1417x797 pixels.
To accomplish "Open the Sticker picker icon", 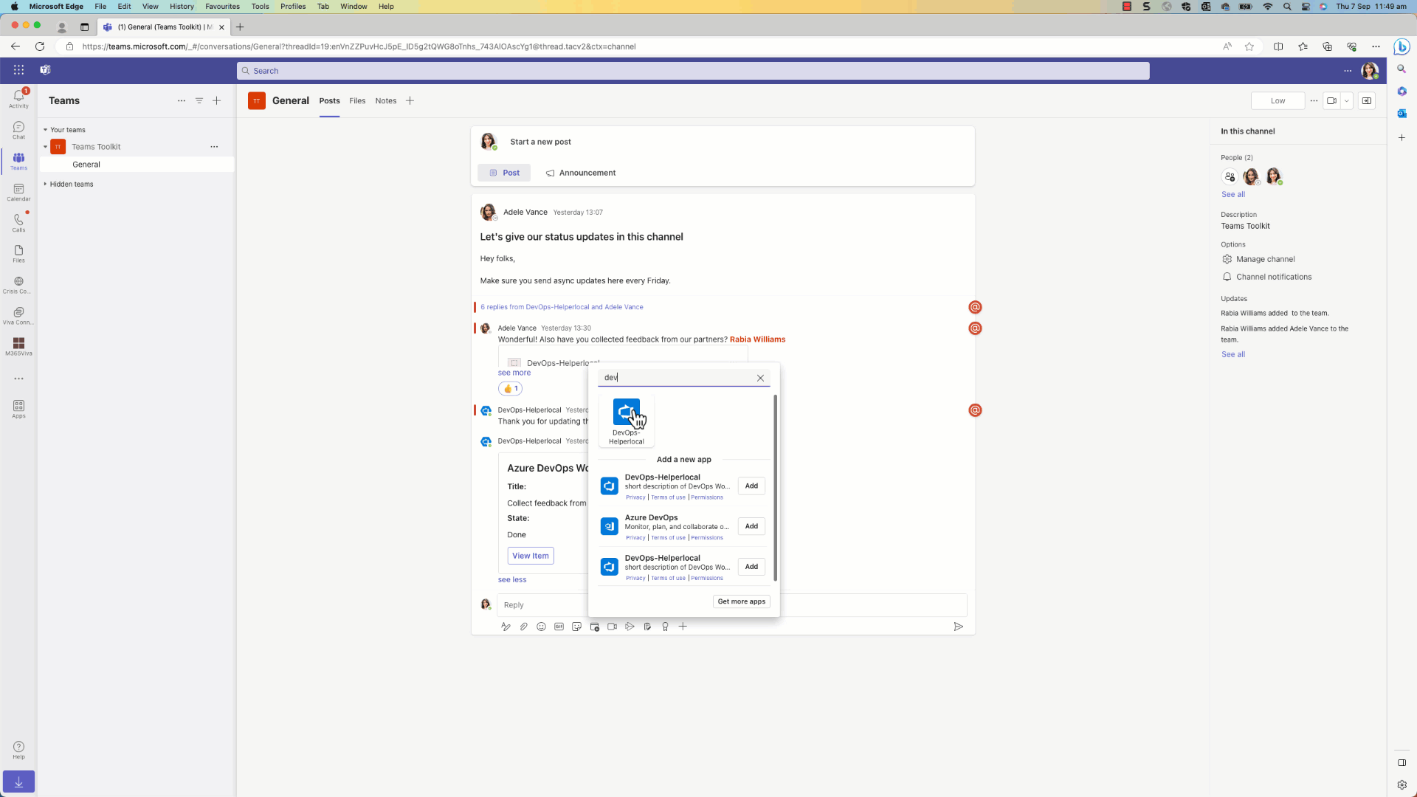I will 576,627.
